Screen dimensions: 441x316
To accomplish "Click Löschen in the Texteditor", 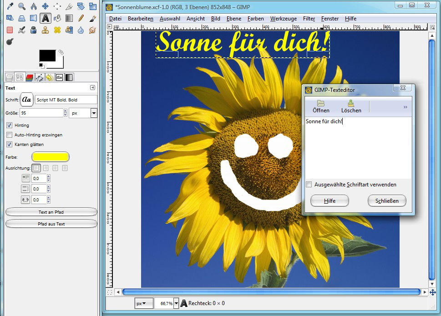I will pyautogui.click(x=351, y=106).
